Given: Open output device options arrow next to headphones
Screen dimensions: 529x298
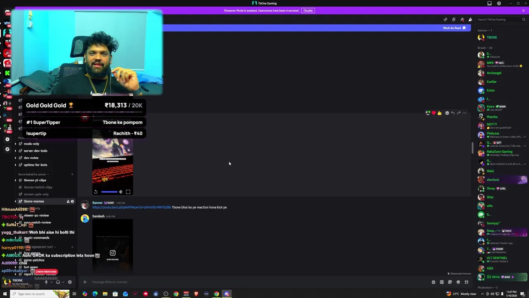Looking at the screenshot, I should 63,282.
